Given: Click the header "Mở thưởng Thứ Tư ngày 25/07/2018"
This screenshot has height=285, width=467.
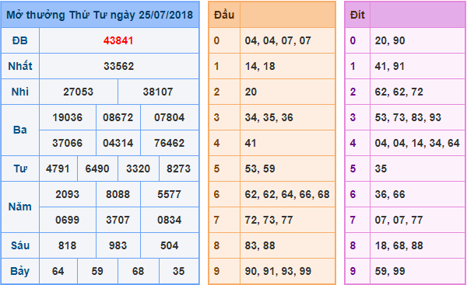Looking at the screenshot, I should [100, 15].
